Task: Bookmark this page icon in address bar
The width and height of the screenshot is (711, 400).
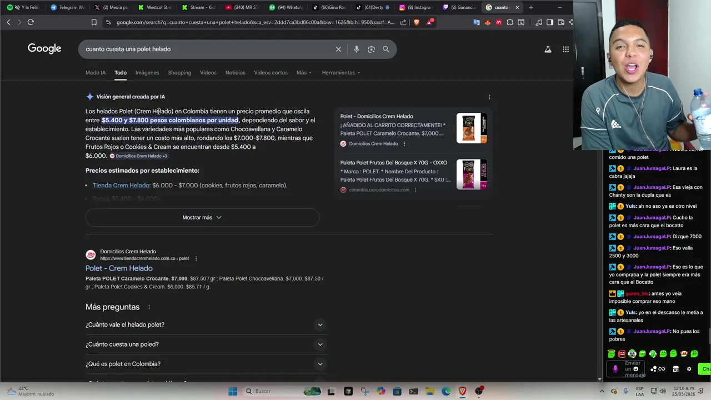Action: pos(94,22)
